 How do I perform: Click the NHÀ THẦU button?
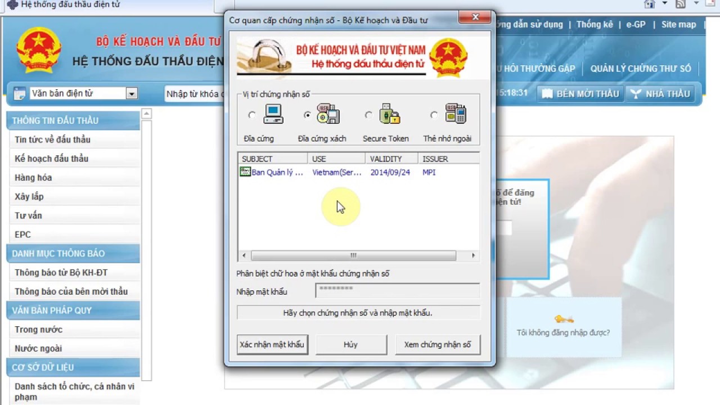[x=659, y=94]
